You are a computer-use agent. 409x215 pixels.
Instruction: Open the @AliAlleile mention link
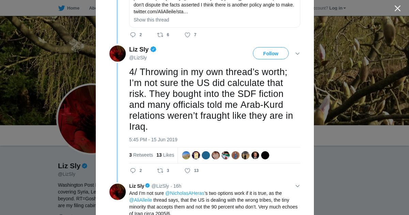tap(140, 200)
